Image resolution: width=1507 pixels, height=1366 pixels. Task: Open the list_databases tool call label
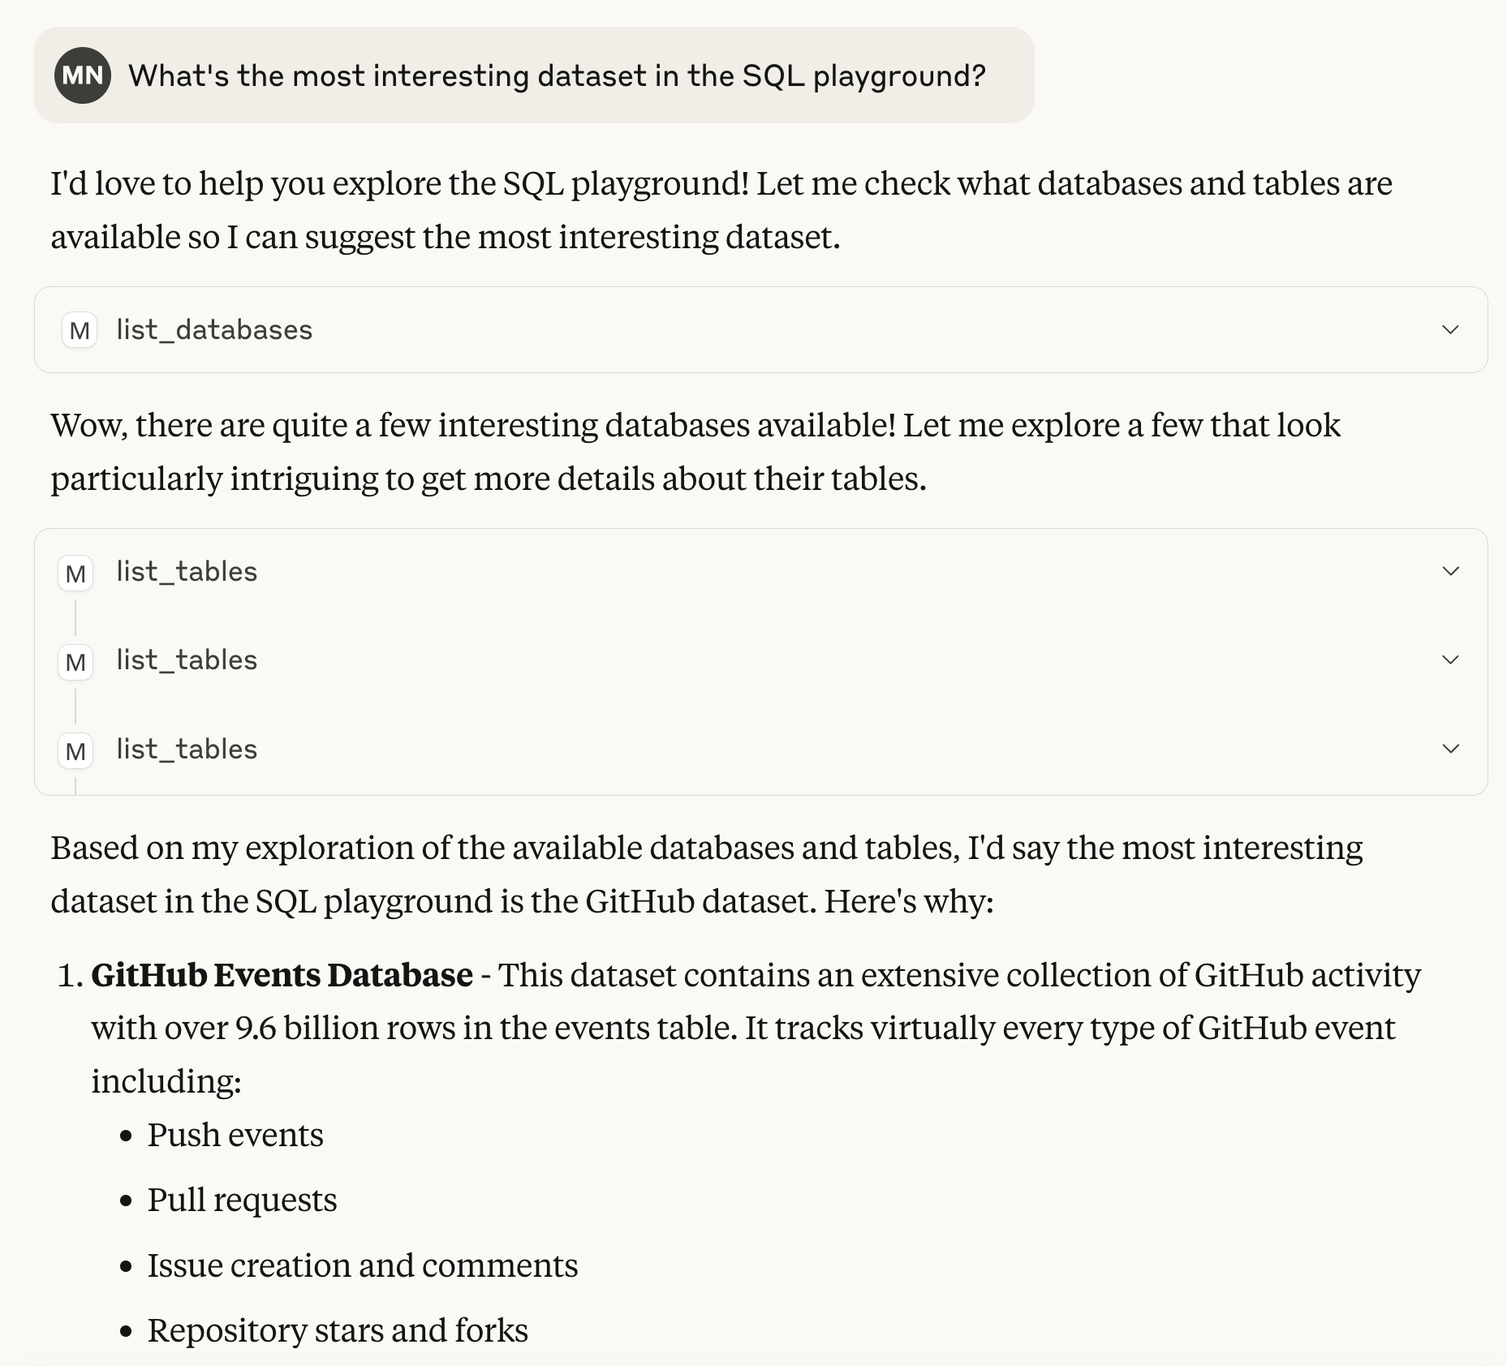click(x=214, y=330)
